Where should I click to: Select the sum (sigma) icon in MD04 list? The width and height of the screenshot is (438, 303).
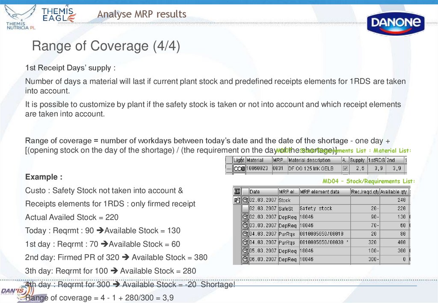pos(237,191)
